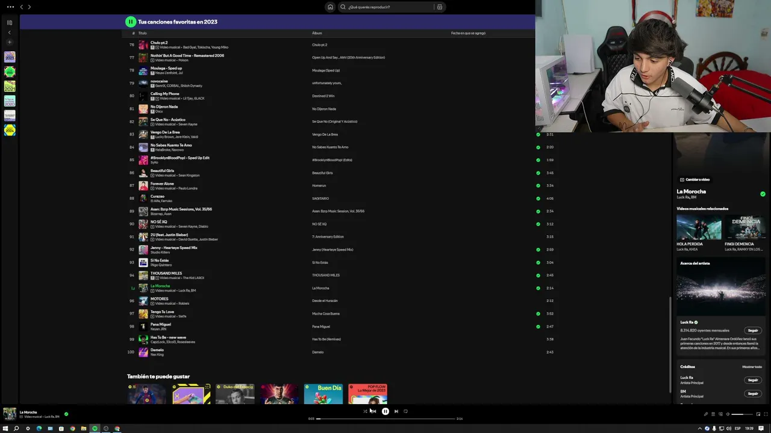The image size is (771, 433).
Task: Select 'Nothin' But A Good Time' track
Action: 187,55
